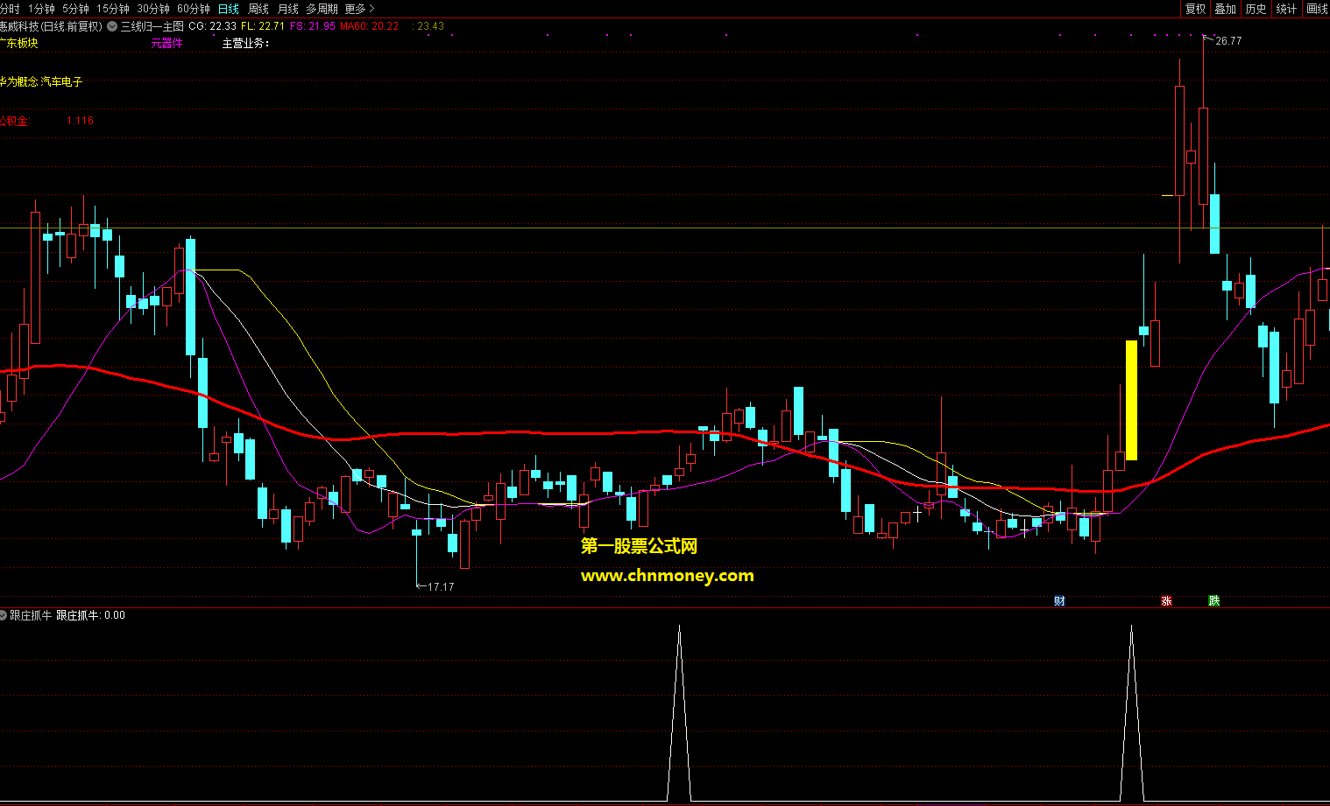Click the 17.17 low price label
1330x806 pixels.
coord(441,587)
